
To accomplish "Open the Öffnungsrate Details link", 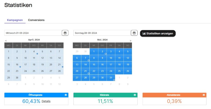I will coord(46,101).
